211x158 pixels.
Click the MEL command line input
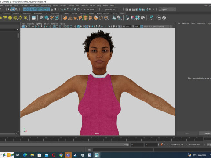pos(123,150)
